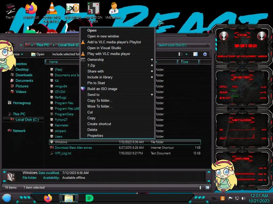Viewport: 273px width, 204px height.
Task: Click the Open toolbar button
Action: click(x=38, y=54)
